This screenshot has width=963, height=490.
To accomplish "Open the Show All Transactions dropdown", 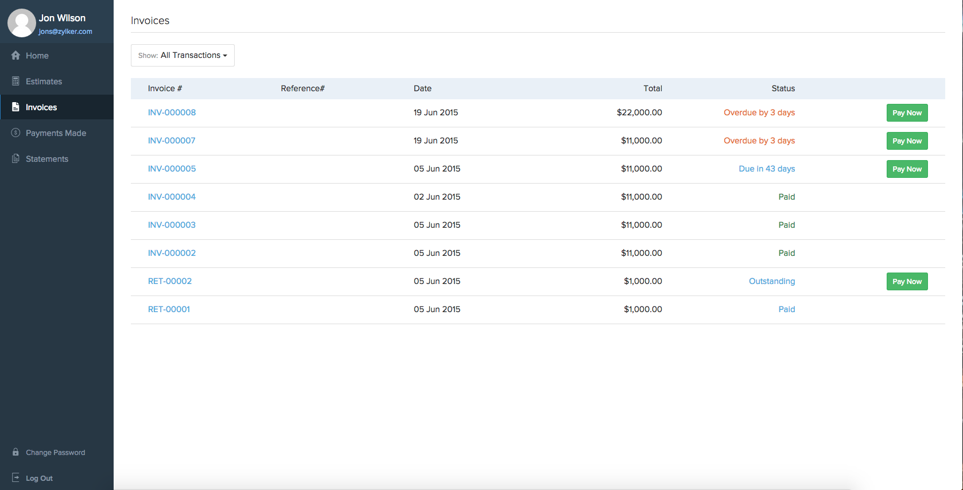I will click(x=182, y=56).
